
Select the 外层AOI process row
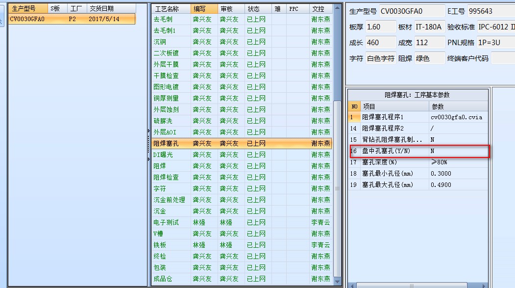click(242, 132)
